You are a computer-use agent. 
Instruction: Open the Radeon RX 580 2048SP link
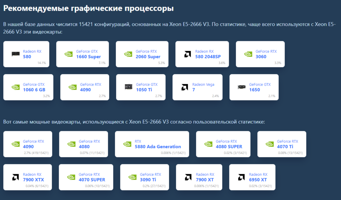(x=208, y=54)
